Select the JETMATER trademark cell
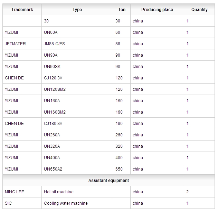The height and width of the screenshot is (213, 218). [22, 43]
